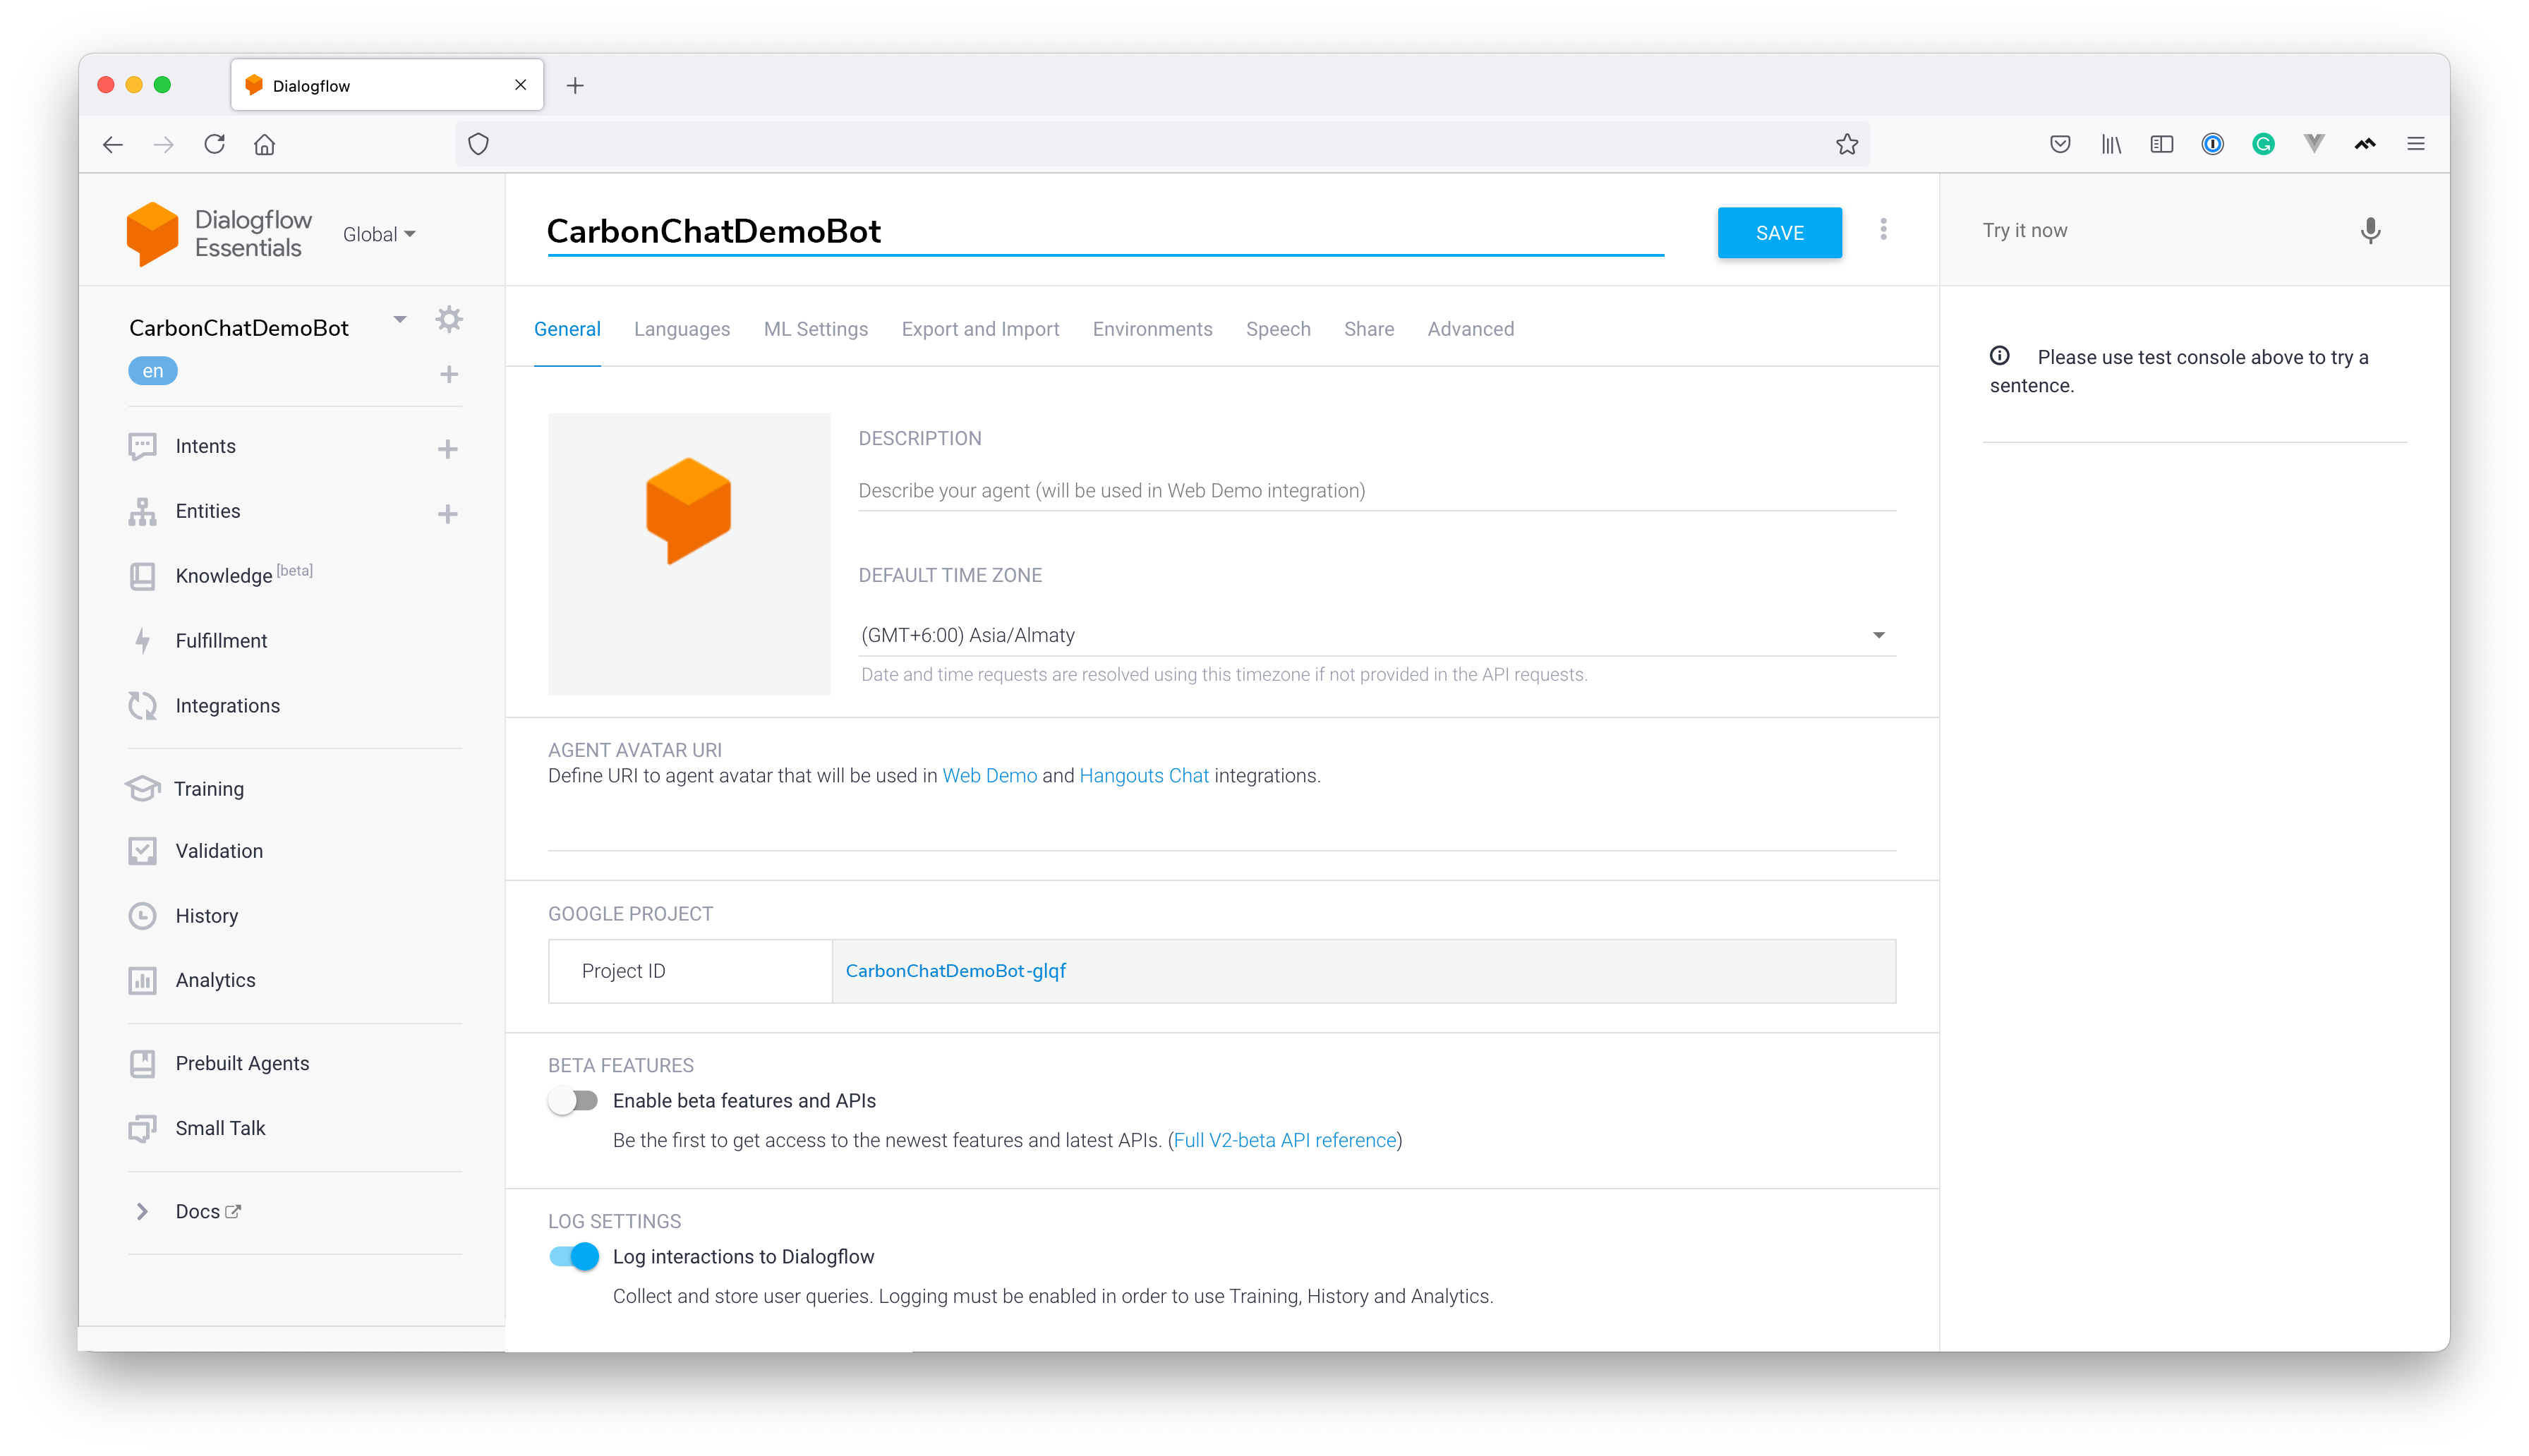Go to Integrations in the sidebar
Screen dimensions: 2529x1456
click(227, 706)
